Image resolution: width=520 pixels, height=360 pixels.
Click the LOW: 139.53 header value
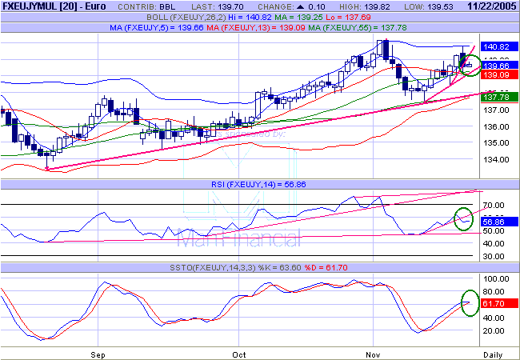pos(430,7)
